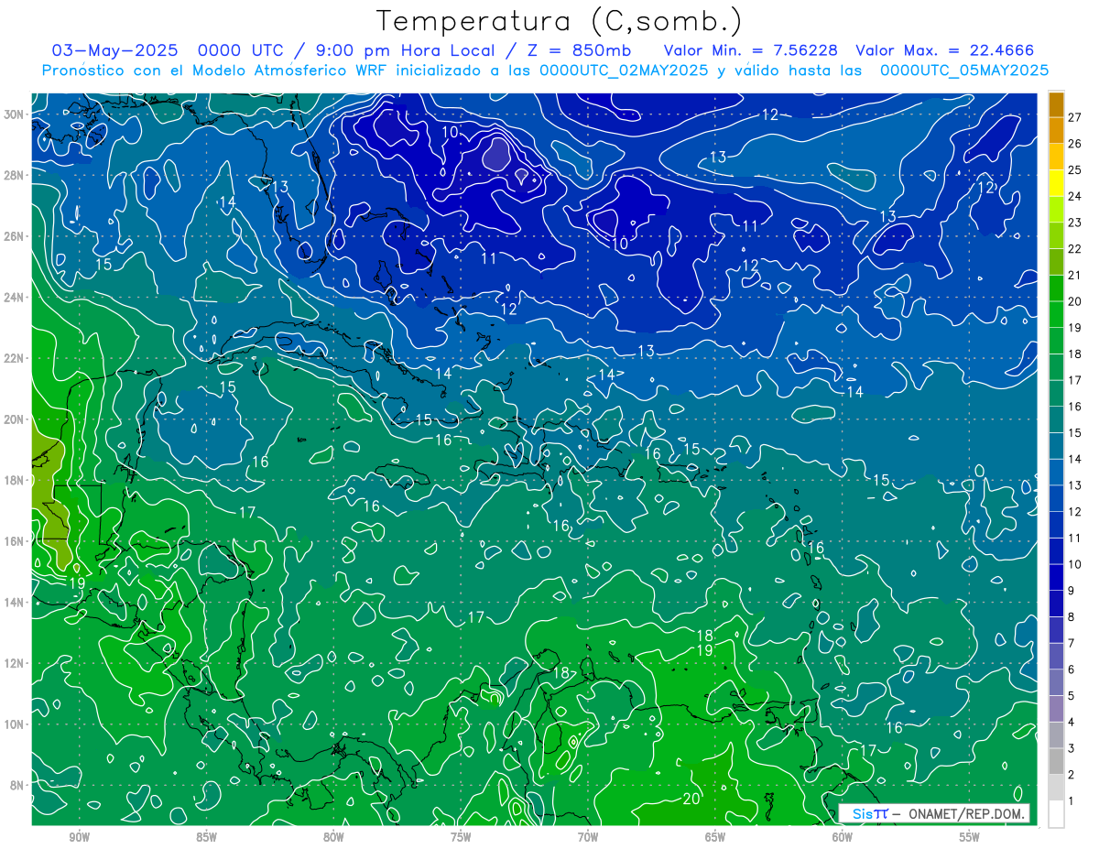The height and width of the screenshot is (849, 1099).
Task: Click the 8N latitude axis label
Action: 17,785
